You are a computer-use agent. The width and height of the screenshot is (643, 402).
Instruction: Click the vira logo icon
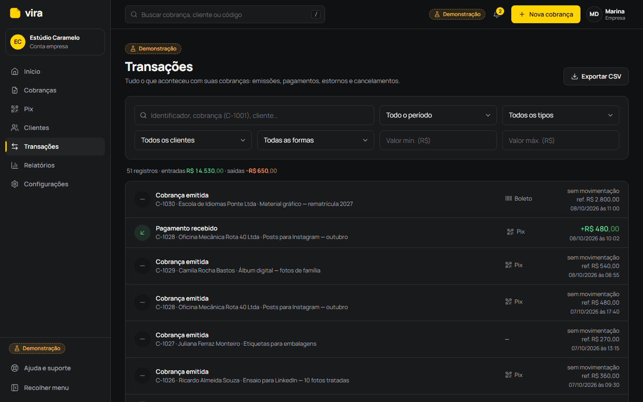[x=15, y=13]
